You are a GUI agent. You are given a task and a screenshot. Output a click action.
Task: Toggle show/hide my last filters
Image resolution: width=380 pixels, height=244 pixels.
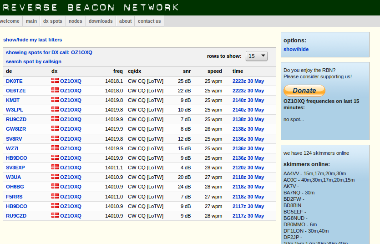[x=32, y=40]
